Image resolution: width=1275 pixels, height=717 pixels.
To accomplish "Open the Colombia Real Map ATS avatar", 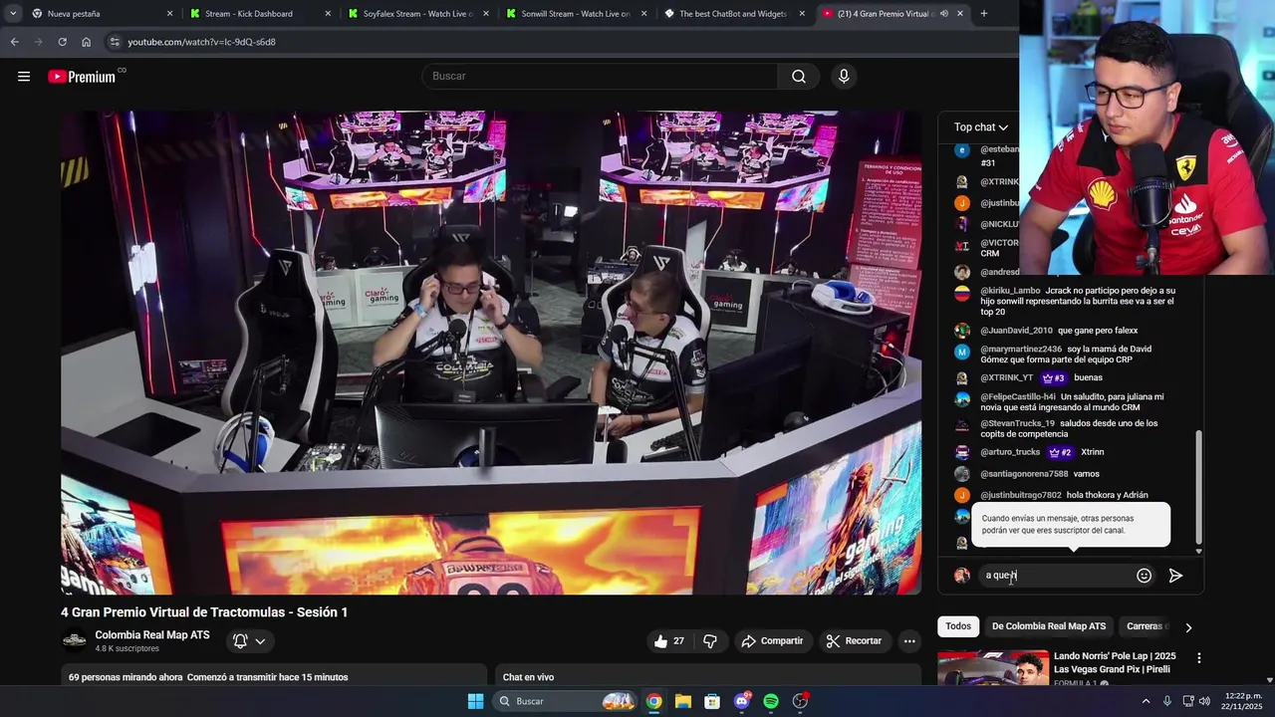I will [x=75, y=641].
